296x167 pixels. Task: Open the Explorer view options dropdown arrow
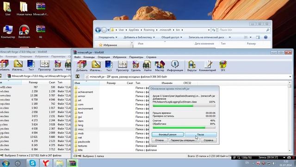251,37
